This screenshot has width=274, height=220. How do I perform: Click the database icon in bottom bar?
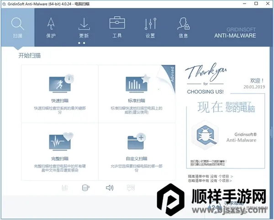pyautogui.click(x=85, y=188)
